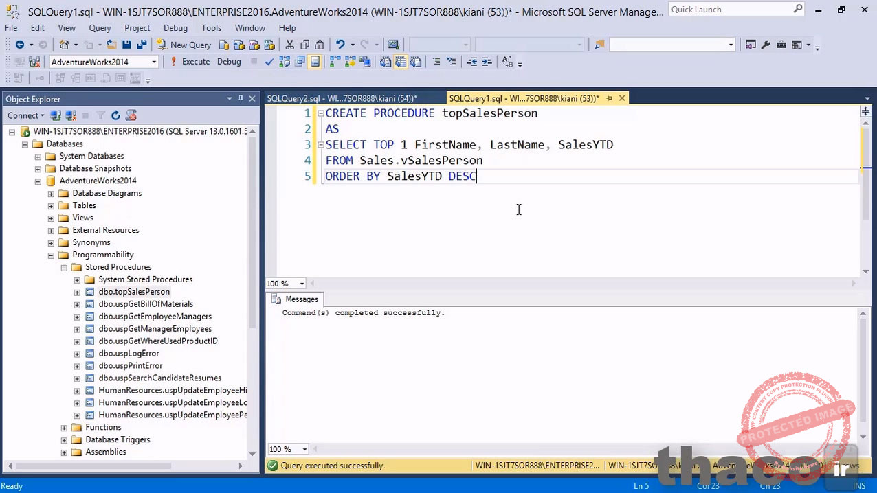This screenshot has height=493, width=877.
Task: Select the Cut icon on the toolbar
Action: coord(289,45)
